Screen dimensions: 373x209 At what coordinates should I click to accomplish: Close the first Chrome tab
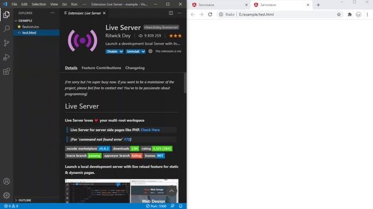point(247,5)
